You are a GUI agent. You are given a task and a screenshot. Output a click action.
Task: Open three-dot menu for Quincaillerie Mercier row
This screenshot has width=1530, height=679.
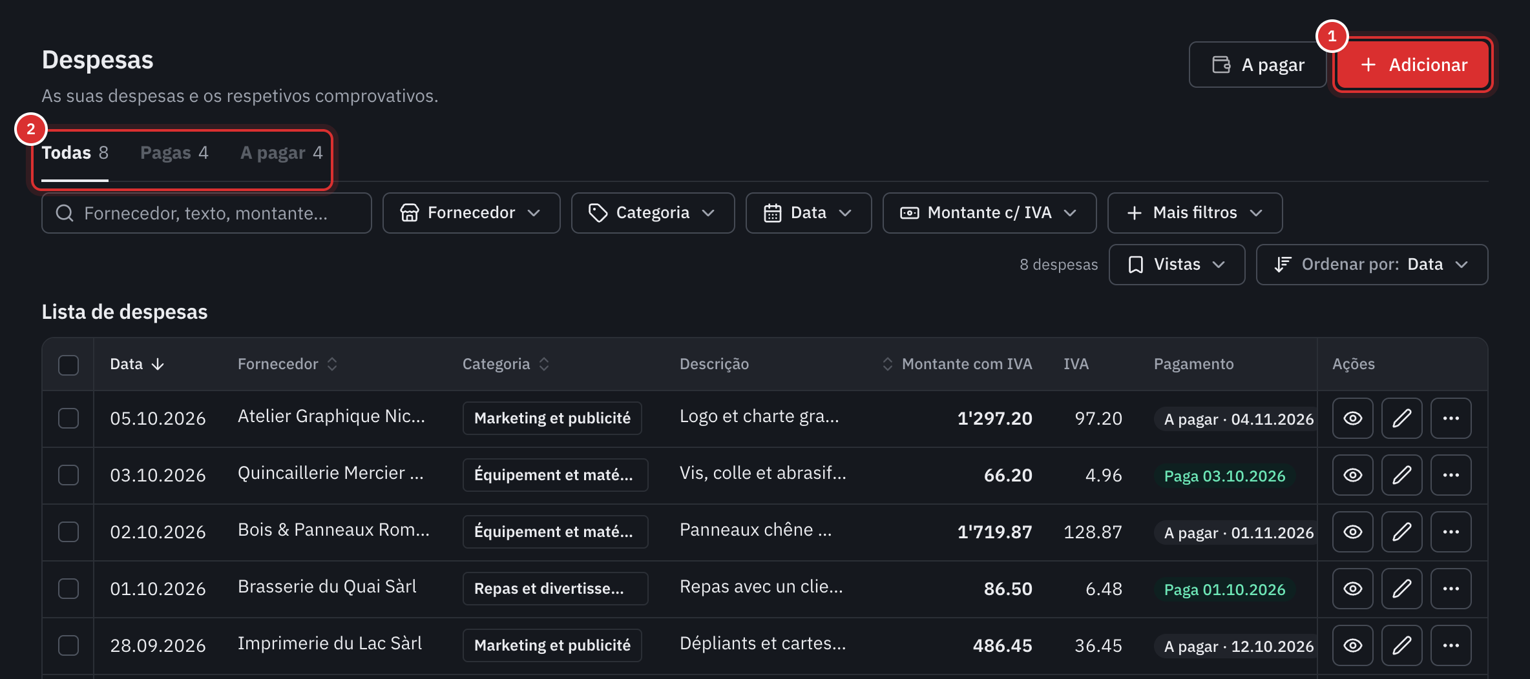tap(1451, 475)
